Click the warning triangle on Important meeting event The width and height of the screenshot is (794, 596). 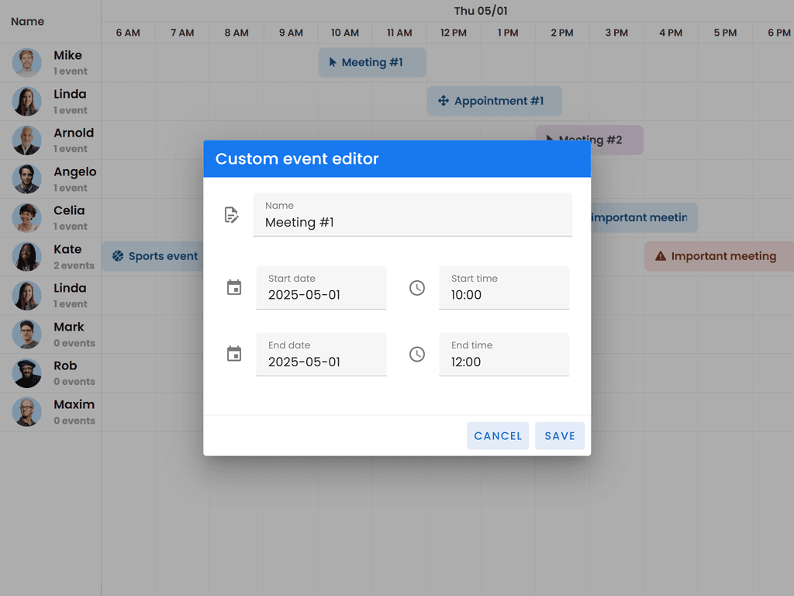click(661, 256)
